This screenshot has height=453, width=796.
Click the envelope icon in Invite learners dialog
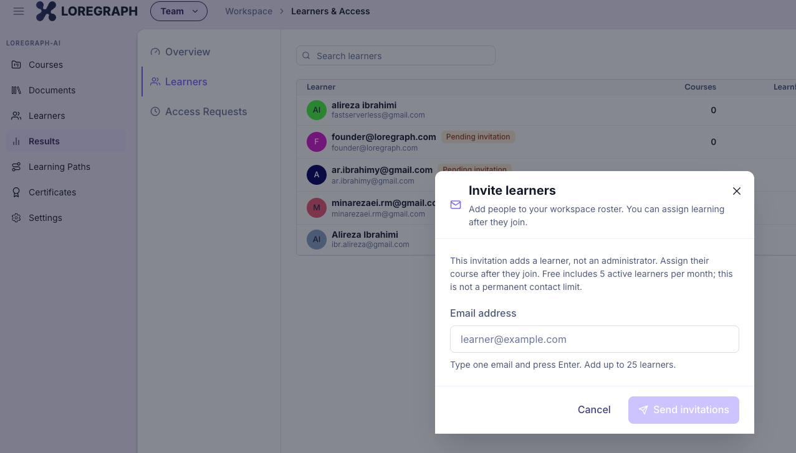click(456, 205)
